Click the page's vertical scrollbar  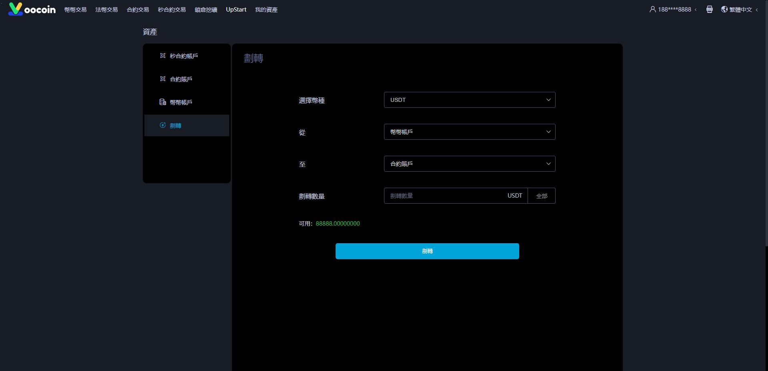(766, 120)
